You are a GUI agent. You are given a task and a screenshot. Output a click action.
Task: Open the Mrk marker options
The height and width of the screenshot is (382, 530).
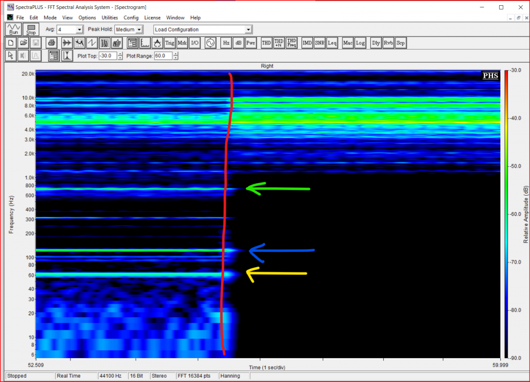182,43
